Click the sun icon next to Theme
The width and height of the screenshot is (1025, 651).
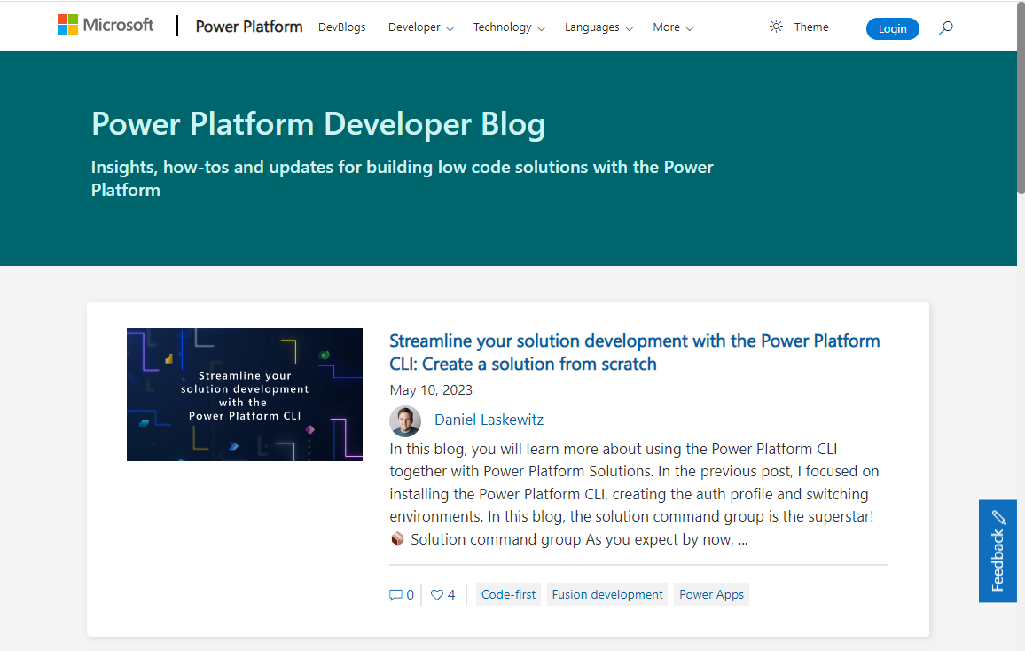(776, 27)
